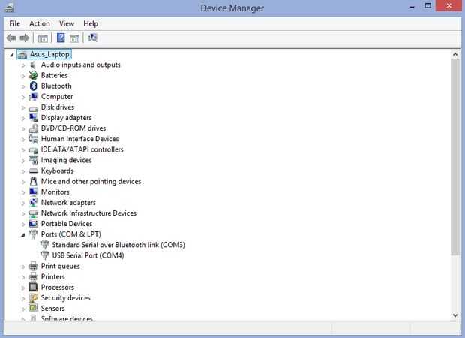Screen dimensions: 465x338
Task: Select the Portable Devices label
Action: pyautogui.click(x=67, y=224)
